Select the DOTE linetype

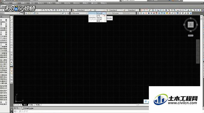click(96, 16)
